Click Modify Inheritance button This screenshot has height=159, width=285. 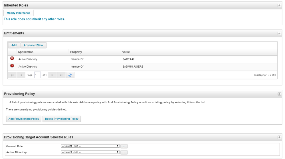[19, 13]
